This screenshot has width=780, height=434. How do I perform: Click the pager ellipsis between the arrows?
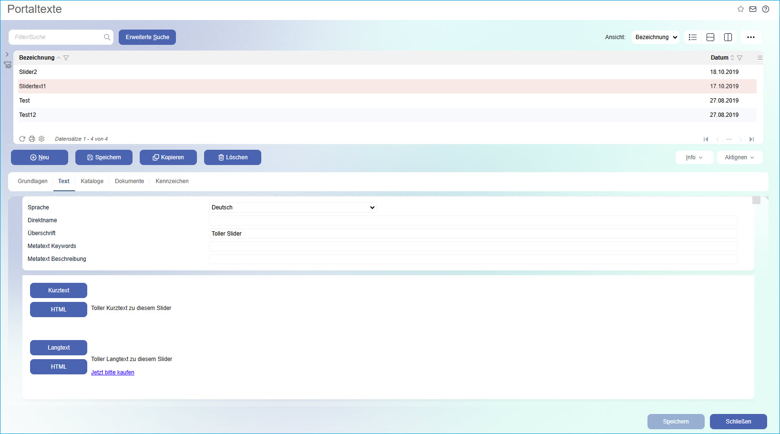(729, 139)
